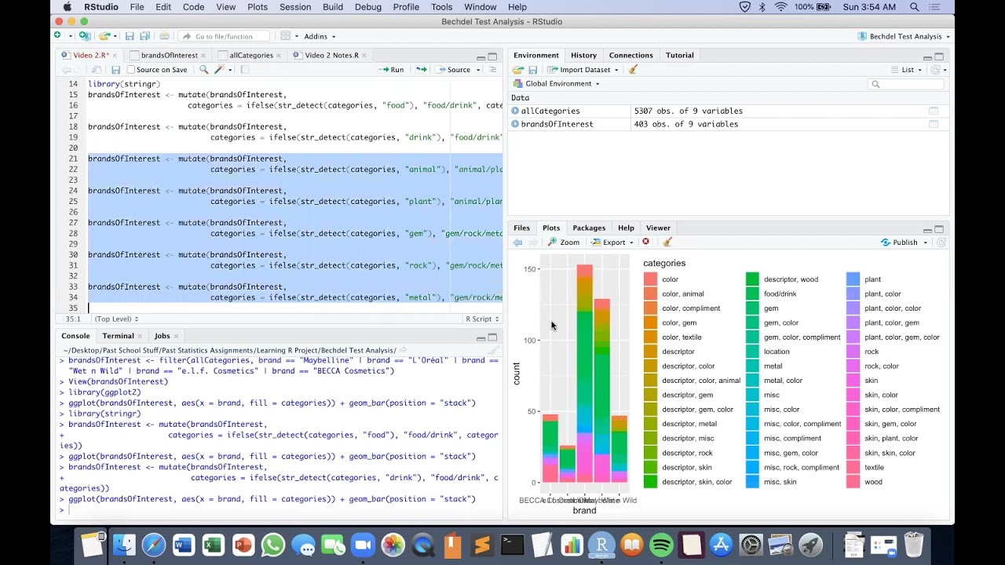Go to previous plot arrow
Image resolution: width=1005 pixels, height=565 pixels.
[517, 242]
